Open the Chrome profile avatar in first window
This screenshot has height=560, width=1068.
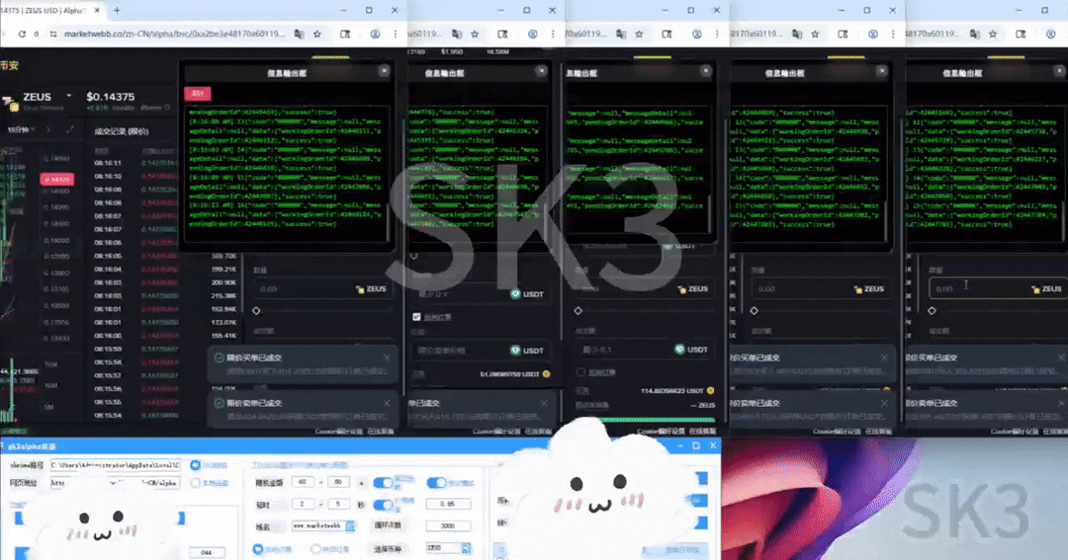[372, 34]
